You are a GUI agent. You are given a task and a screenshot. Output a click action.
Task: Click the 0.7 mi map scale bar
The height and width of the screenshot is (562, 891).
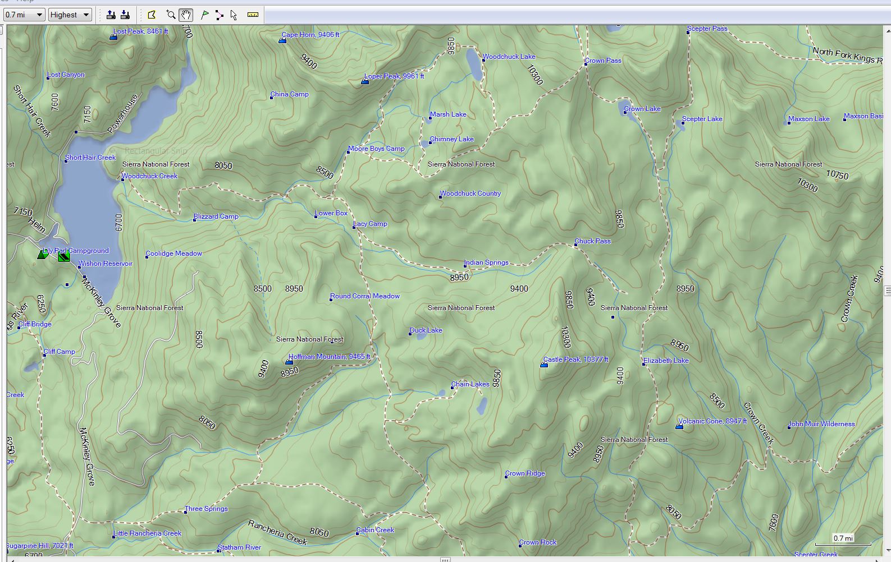click(843, 540)
